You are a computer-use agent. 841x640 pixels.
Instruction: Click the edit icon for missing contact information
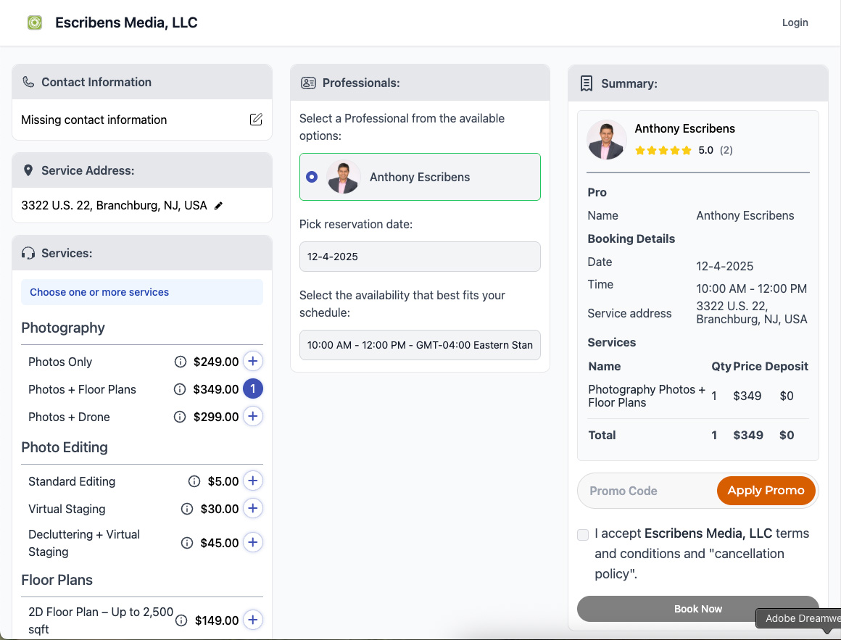pos(256,120)
